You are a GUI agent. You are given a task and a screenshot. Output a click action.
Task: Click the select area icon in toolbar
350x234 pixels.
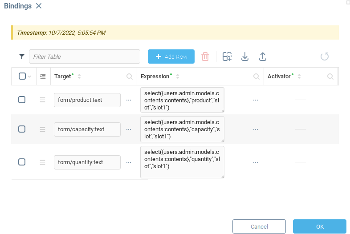pyautogui.click(x=227, y=56)
